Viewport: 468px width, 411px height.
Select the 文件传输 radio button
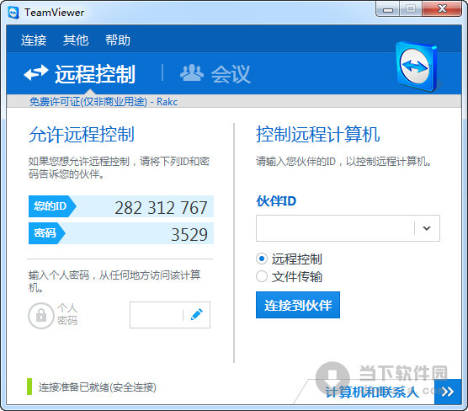(262, 276)
